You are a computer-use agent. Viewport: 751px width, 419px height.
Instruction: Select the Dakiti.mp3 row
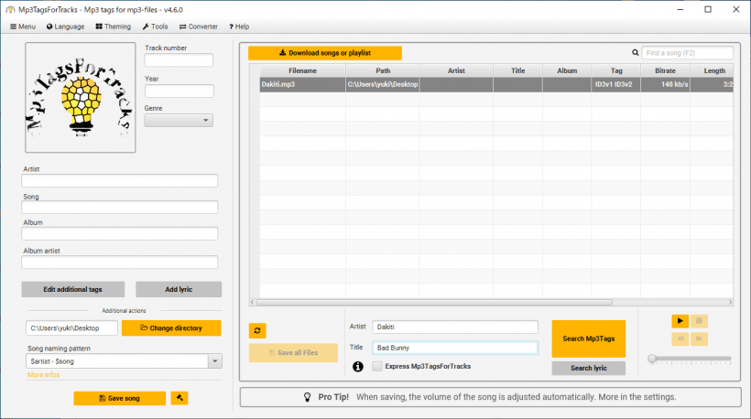(496, 84)
